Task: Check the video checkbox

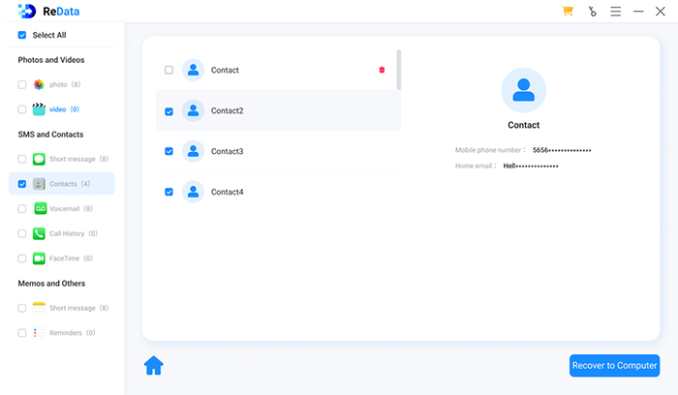Action: tap(22, 109)
